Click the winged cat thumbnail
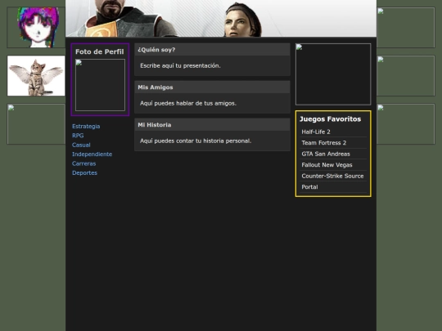The image size is (442, 331). pos(36,76)
